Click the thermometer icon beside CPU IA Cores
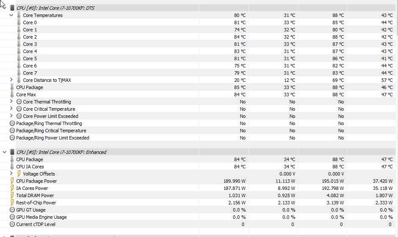The height and width of the screenshot is (237, 398). (x=12, y=167)
